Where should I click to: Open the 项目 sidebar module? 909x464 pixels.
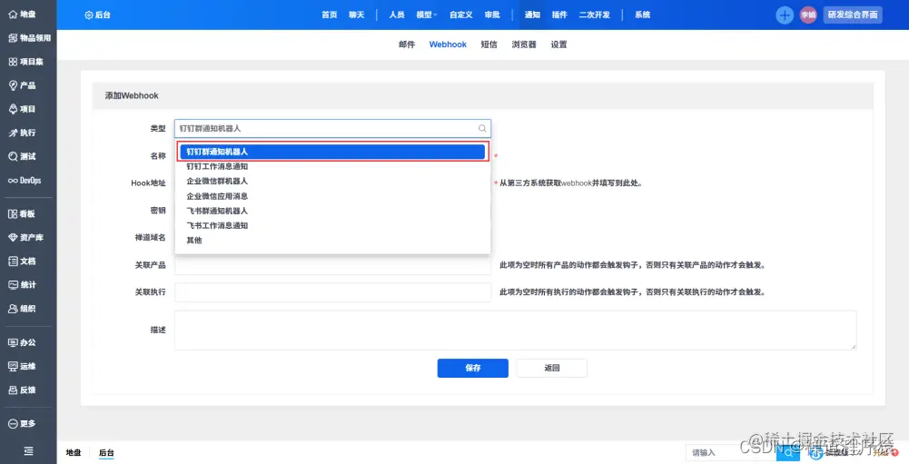pyautogui.click(x=22, y=109)
